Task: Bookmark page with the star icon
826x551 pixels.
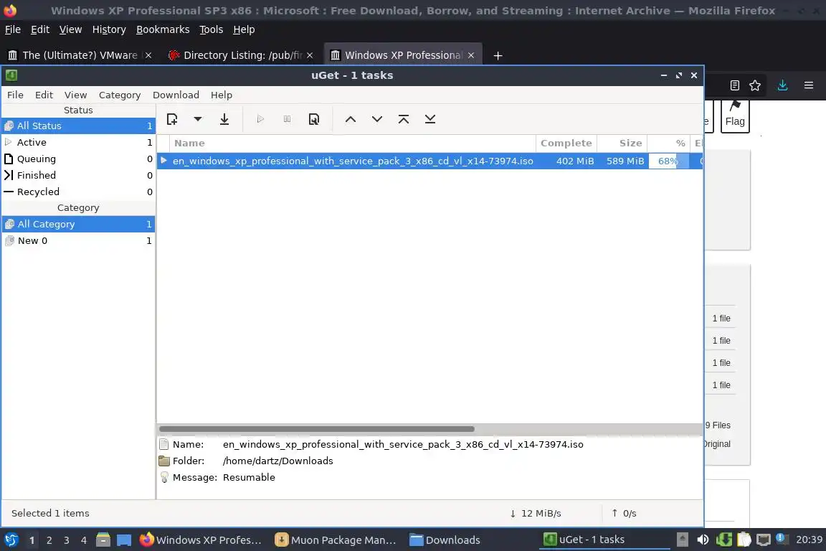Action: 755,85
